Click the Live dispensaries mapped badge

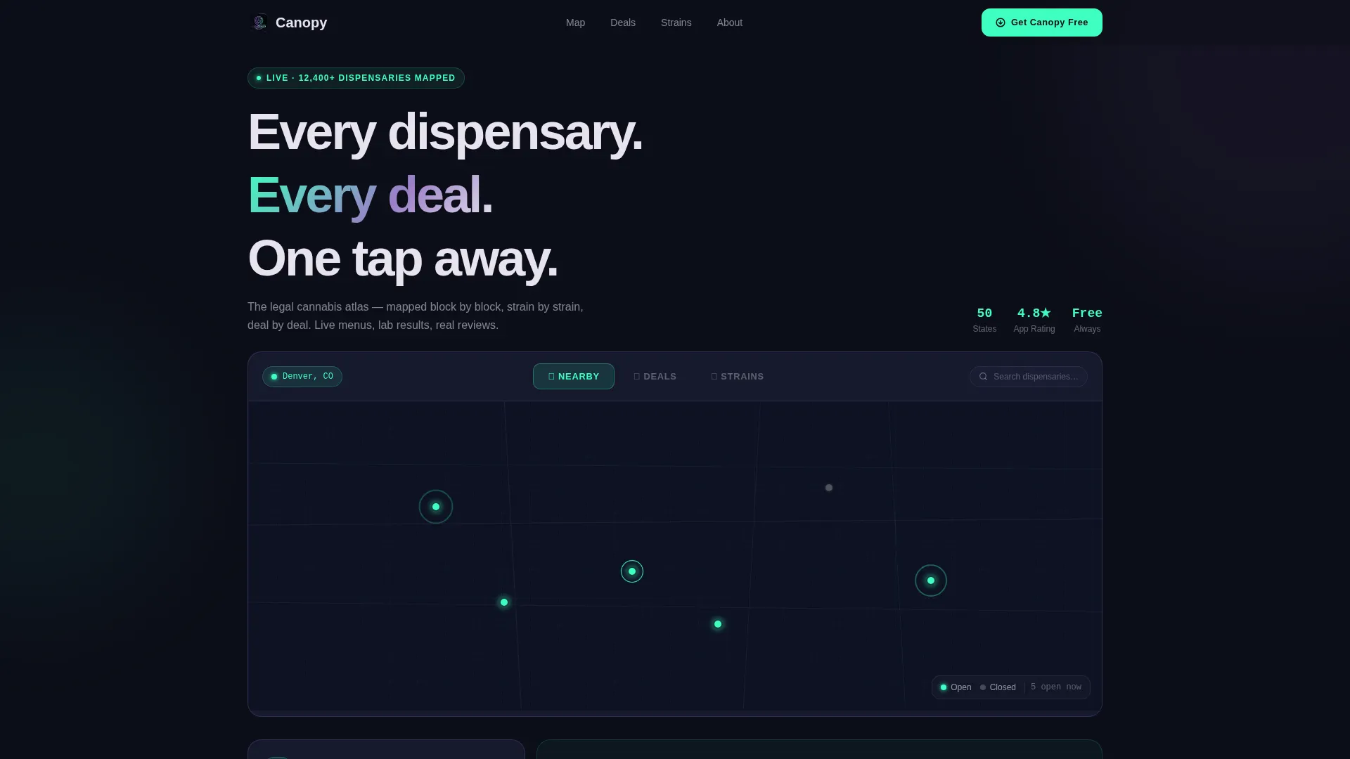(356, 78)
